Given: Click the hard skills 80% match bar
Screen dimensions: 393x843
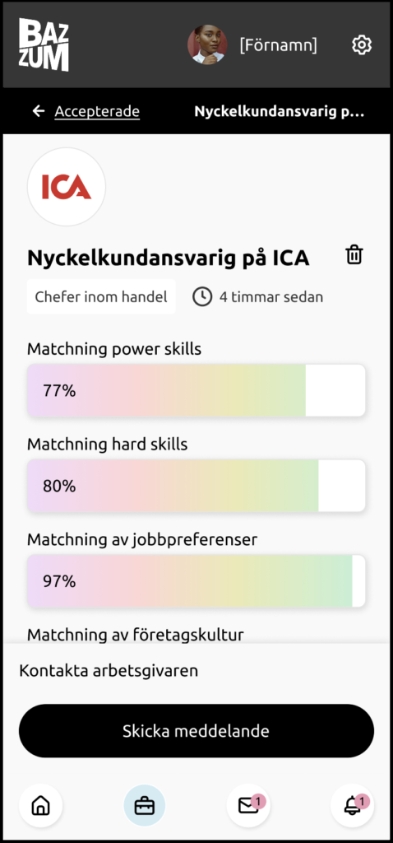Looking at the screenshot, I should [x=196, y=486].
